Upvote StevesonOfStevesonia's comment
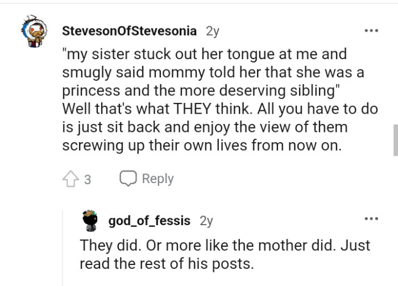 (72, 179)
